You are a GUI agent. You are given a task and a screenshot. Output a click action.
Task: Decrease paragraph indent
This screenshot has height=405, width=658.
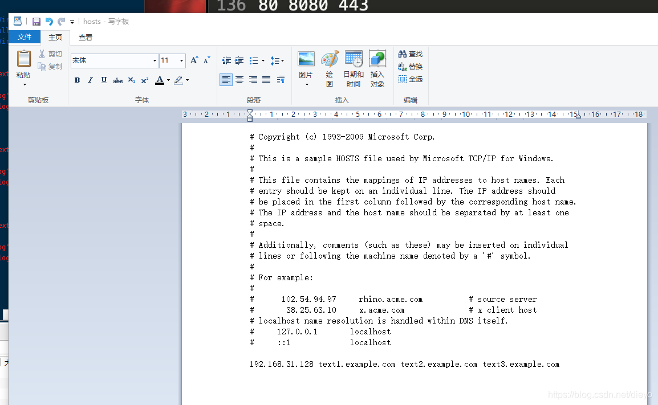(x=226, y=61)
